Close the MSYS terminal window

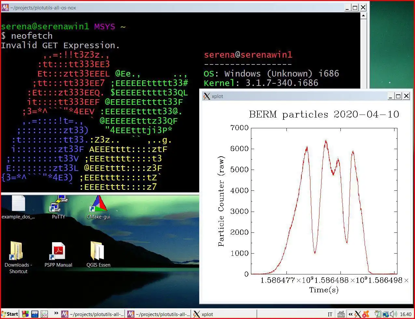coord(363,7)
